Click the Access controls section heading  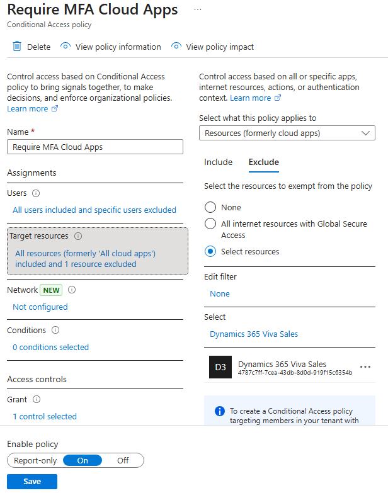point(37,379)
